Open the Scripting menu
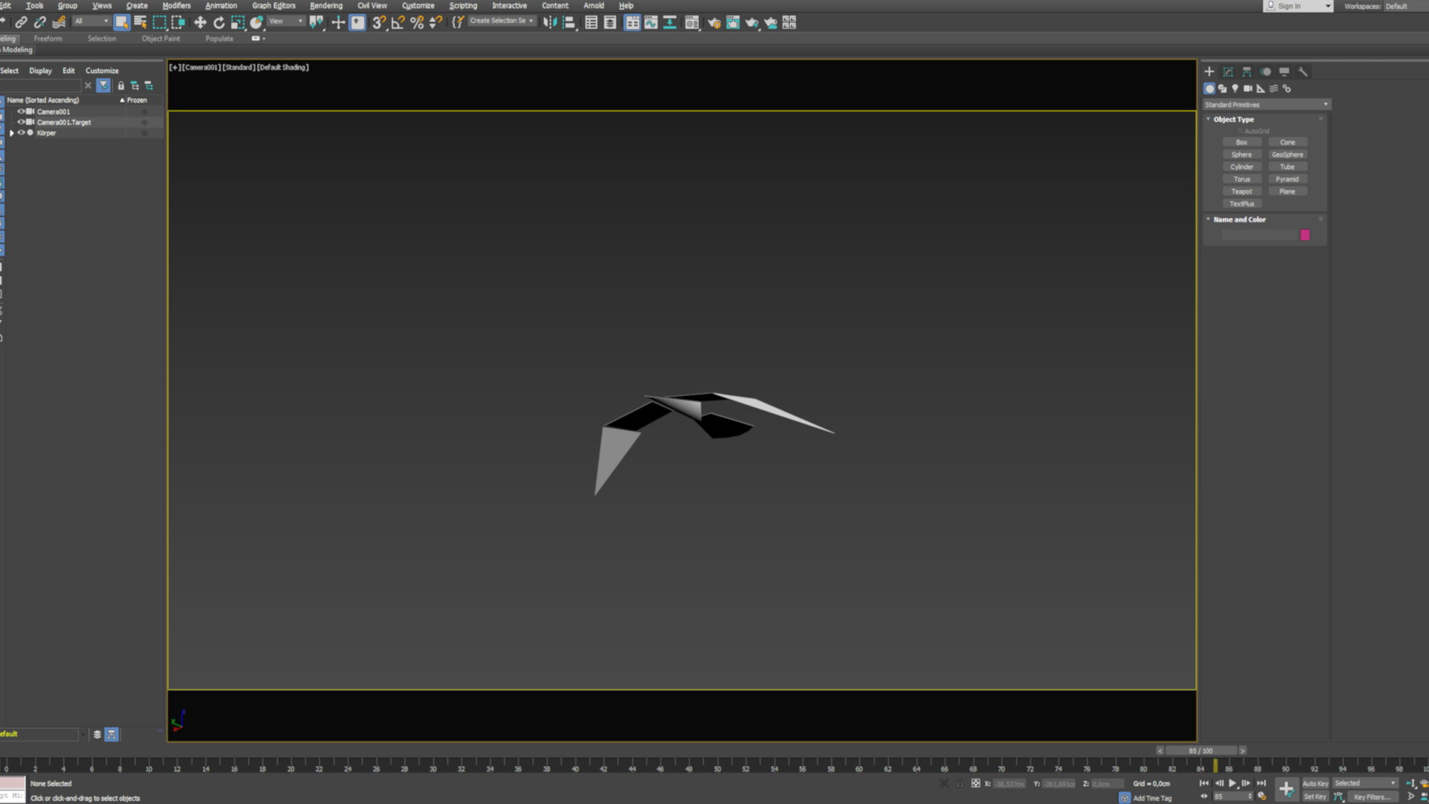 point(463,5)
